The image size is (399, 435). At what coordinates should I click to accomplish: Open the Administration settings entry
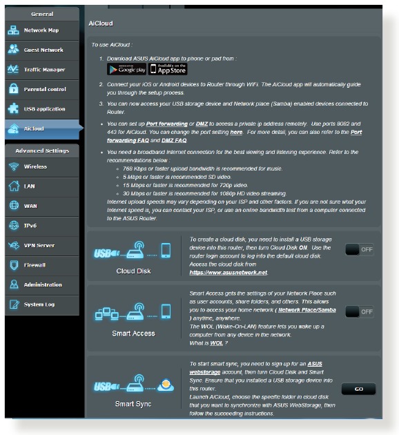pyautogui.click(x=42, y=285)
